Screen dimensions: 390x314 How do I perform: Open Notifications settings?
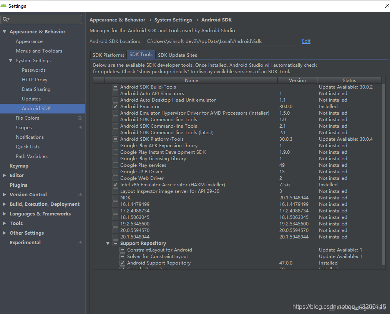30,137
